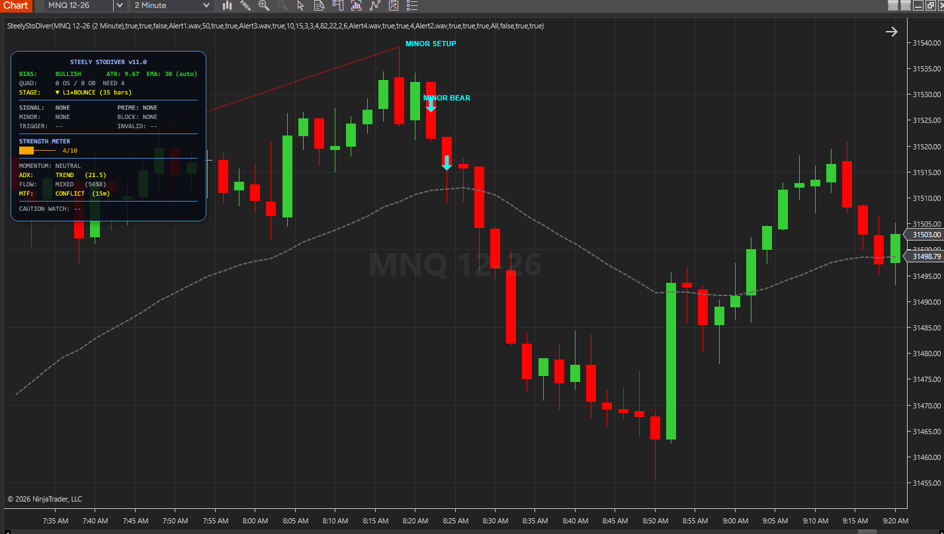Click the CAUTION WATCH row

50,209
